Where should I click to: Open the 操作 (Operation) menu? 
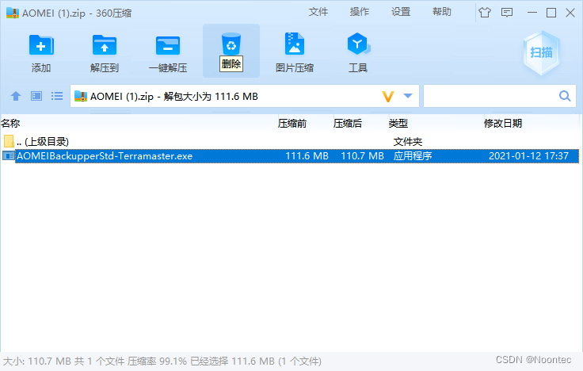(x=360, y=12)
